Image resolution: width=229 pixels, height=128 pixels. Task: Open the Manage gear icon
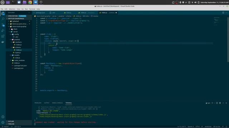click(3, 122)
